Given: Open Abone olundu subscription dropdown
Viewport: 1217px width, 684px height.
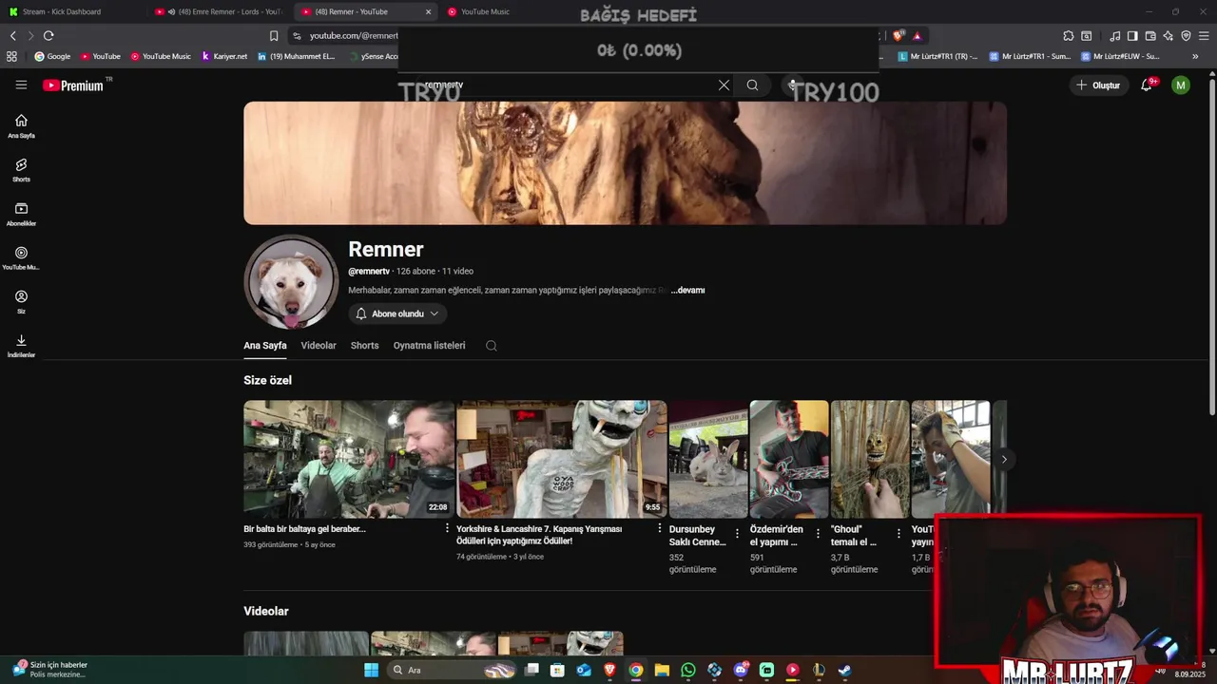Looking at the screenshot, I should click(397, 313).
